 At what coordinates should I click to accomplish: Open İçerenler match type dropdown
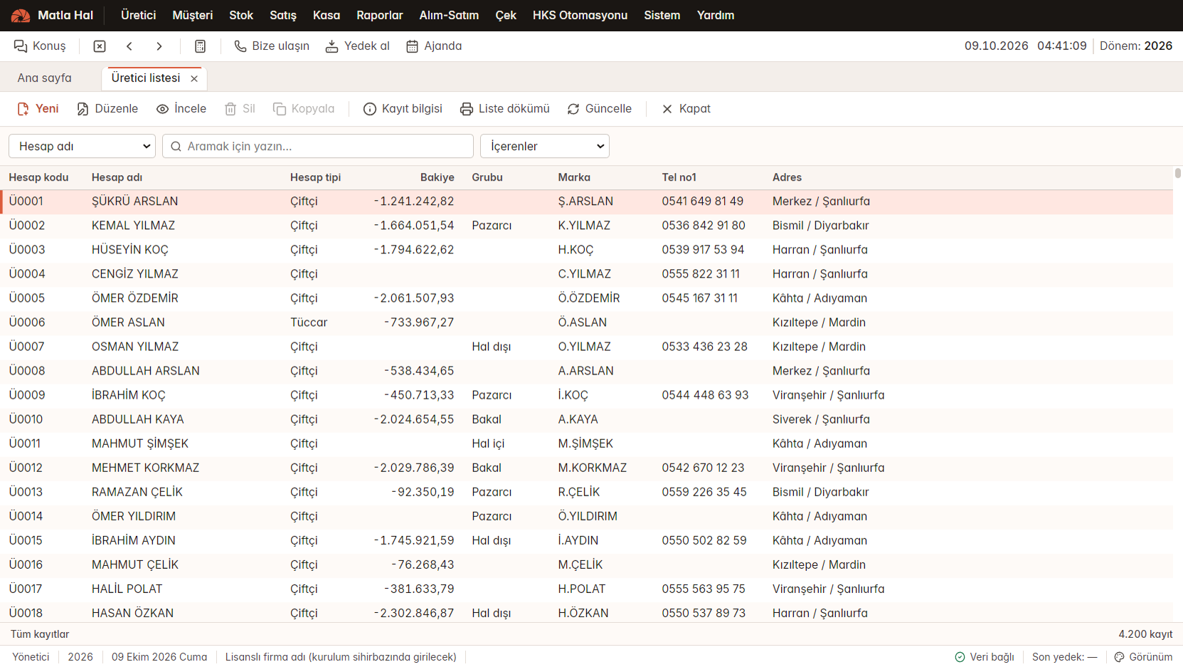point(545,146)
